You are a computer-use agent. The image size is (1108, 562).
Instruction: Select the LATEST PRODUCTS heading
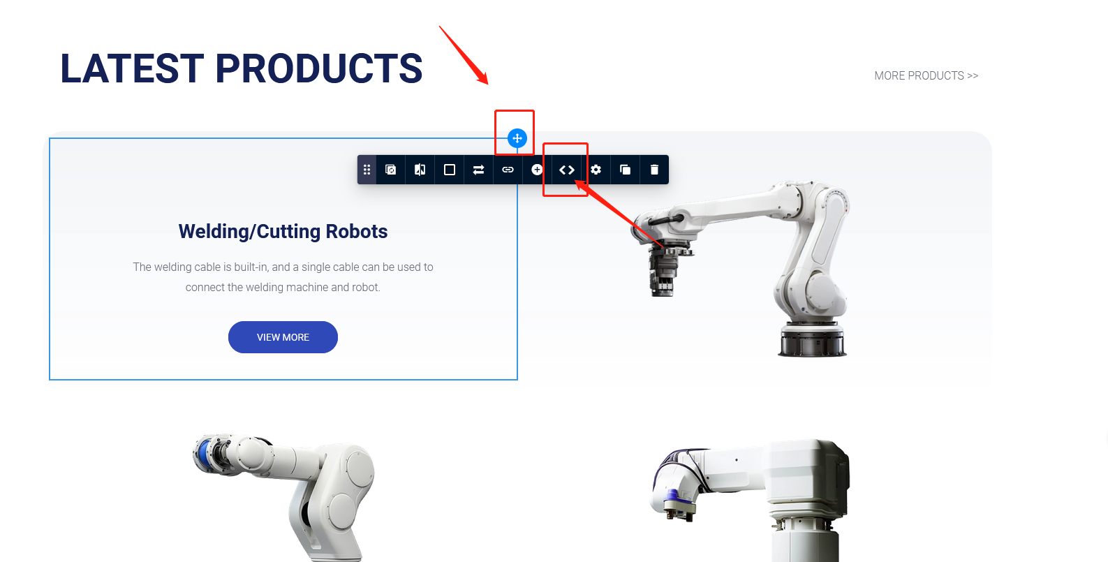click(x=242, y=68)
